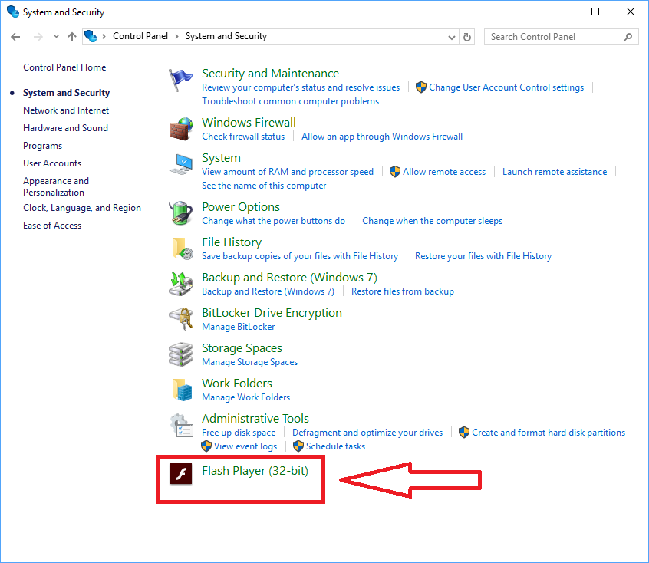Open Change User Account Control settings
The image size is (649, 563).
coord(506,87)
